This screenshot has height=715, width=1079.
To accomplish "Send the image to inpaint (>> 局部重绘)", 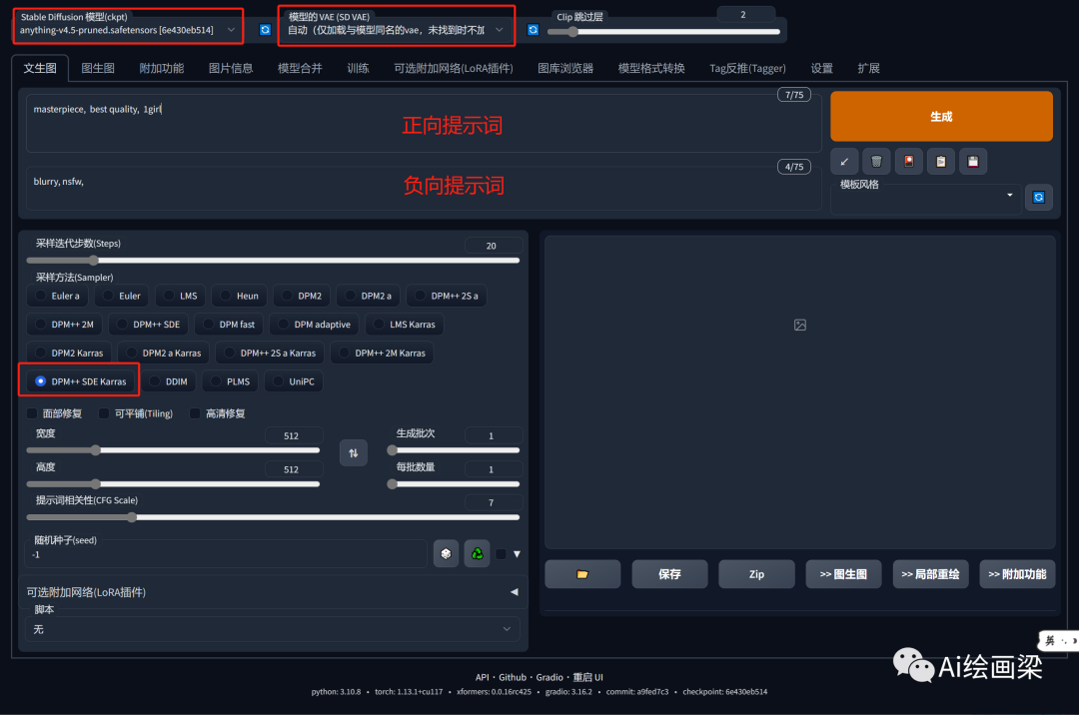I will (x=930, y=574).
